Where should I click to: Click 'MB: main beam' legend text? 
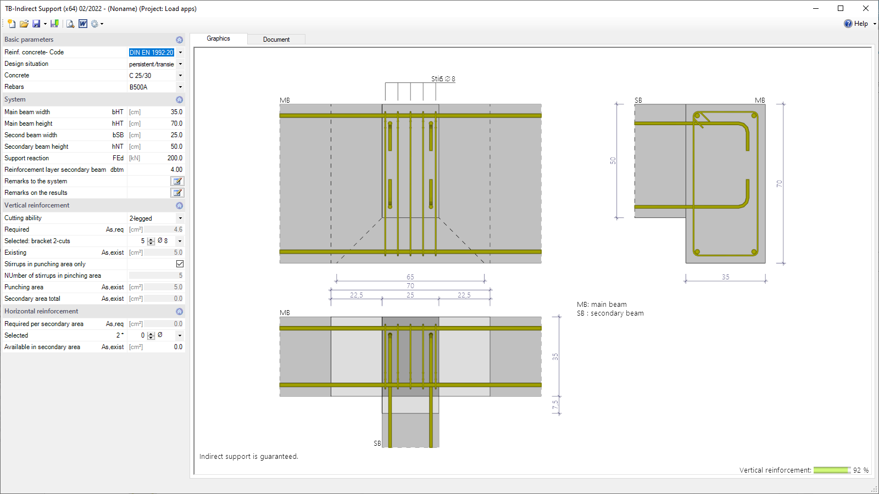pos(602,305)
